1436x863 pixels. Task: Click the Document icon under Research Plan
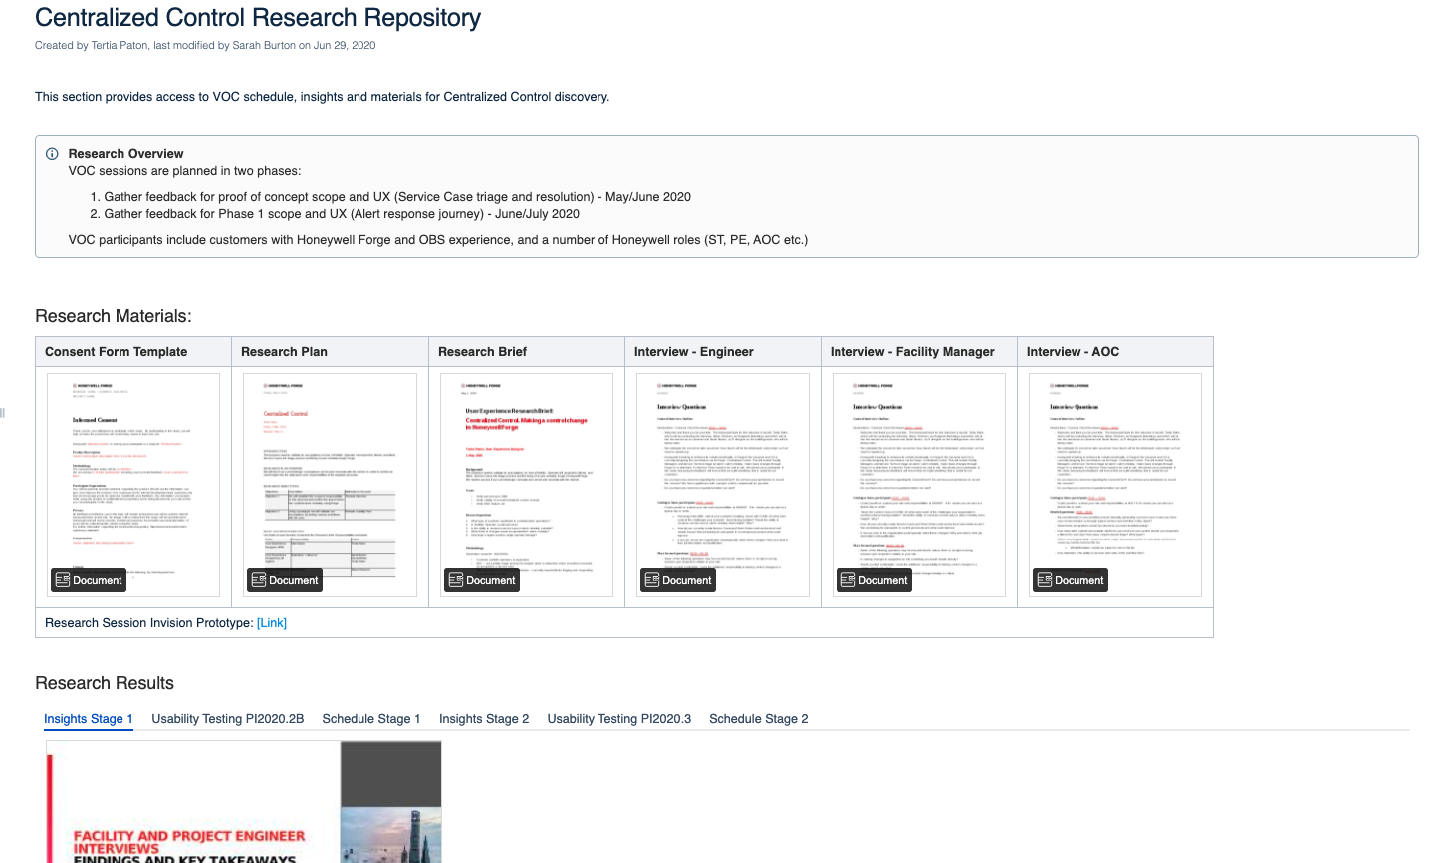click(284, 579)
